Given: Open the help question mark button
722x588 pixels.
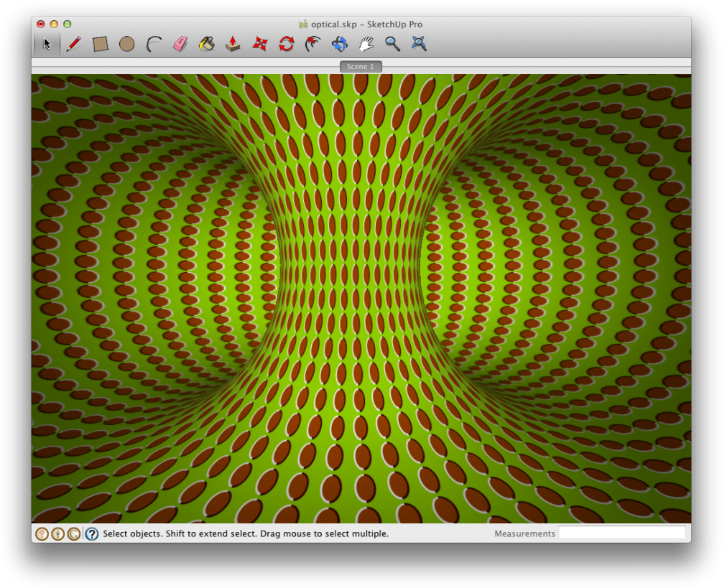Looking at the screenshot, I should [91, 533].
